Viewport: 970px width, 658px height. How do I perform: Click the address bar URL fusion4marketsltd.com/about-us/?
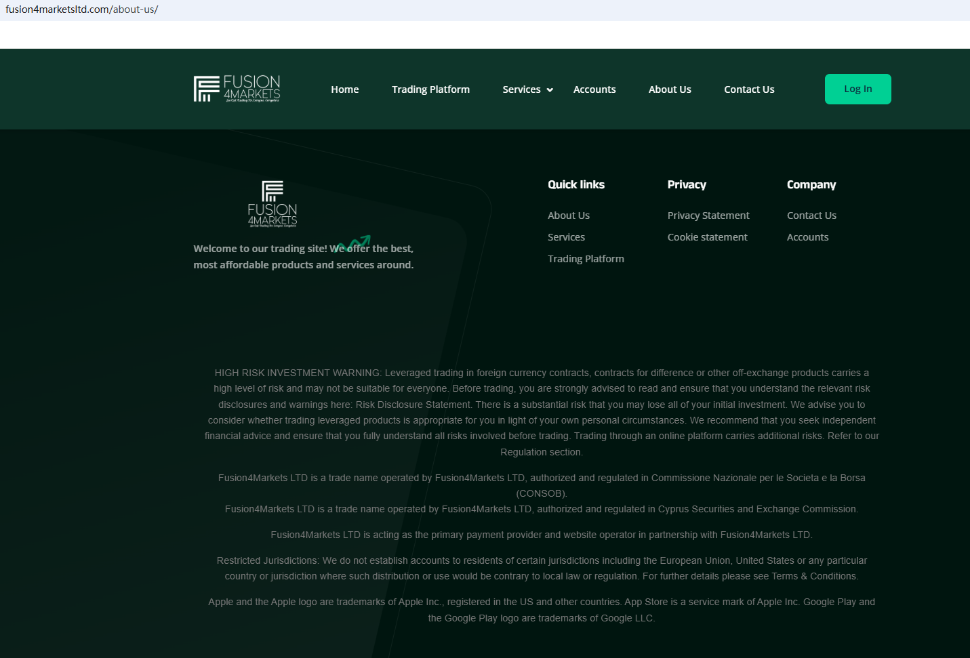pyautogui.click(x=82, y=9)
